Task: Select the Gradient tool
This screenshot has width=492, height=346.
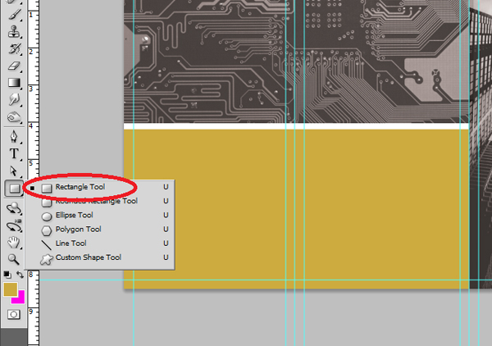Action: 14,83
